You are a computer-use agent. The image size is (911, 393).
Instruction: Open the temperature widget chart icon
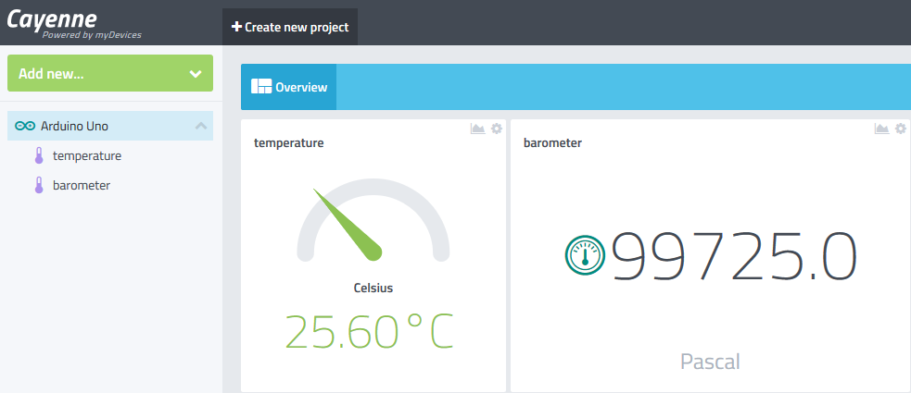pos(477,129)
